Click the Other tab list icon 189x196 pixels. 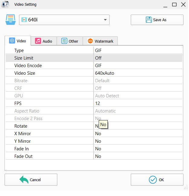pos(64,41)
